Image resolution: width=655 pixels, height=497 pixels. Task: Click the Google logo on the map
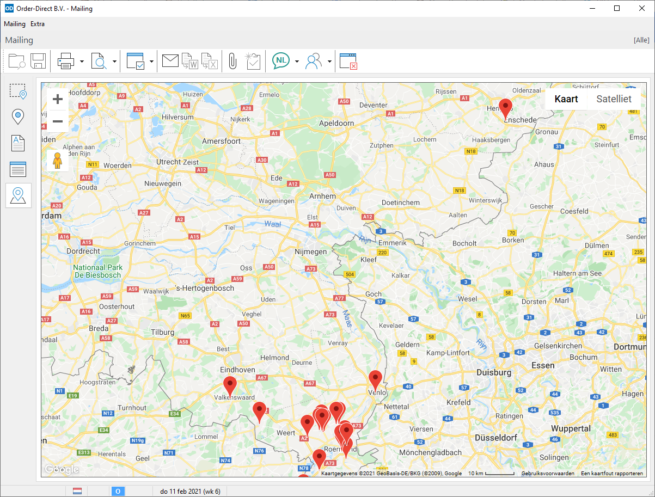coord(62,469)
